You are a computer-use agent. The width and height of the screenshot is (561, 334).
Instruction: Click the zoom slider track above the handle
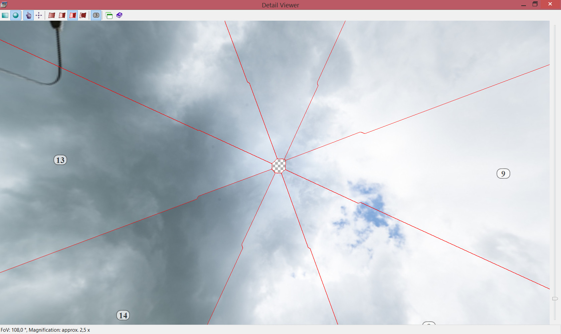click(x=555, y=167)
